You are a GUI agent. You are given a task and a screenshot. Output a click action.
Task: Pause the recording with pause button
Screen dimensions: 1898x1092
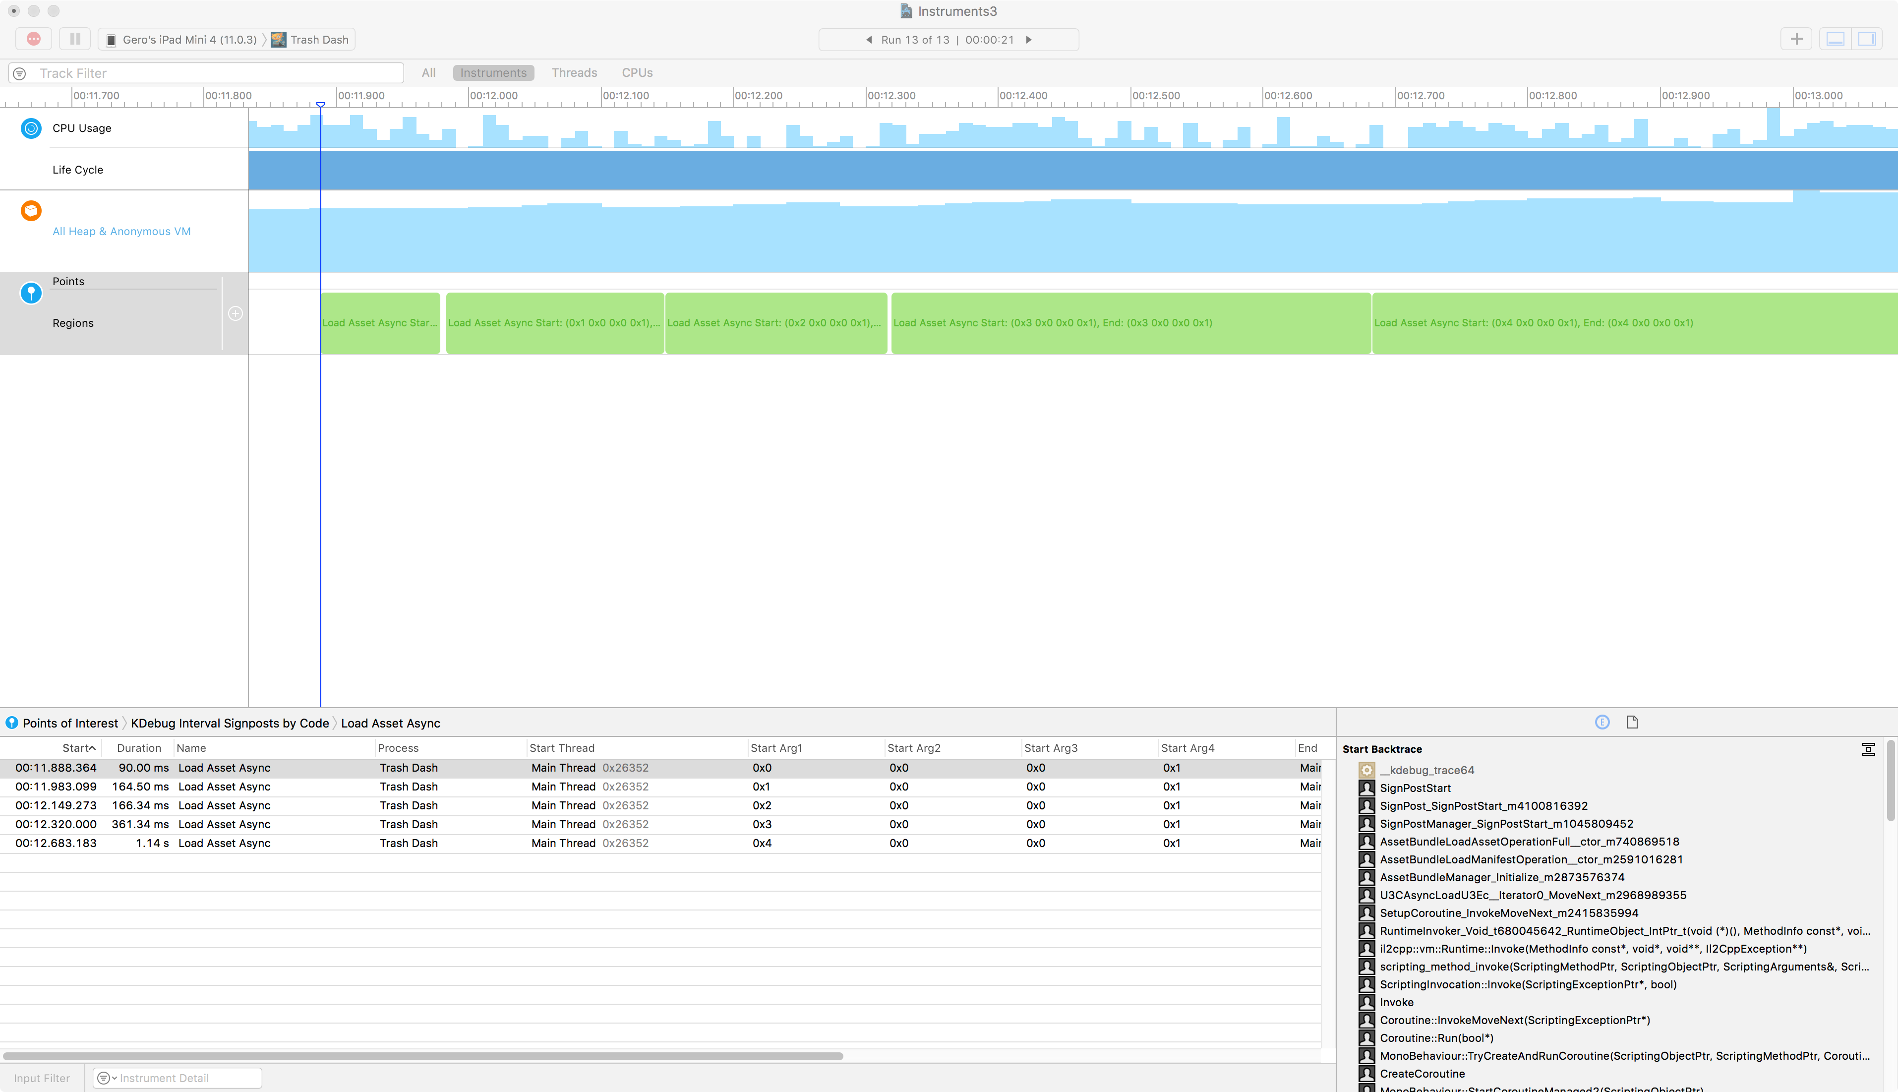pos(75,39)
